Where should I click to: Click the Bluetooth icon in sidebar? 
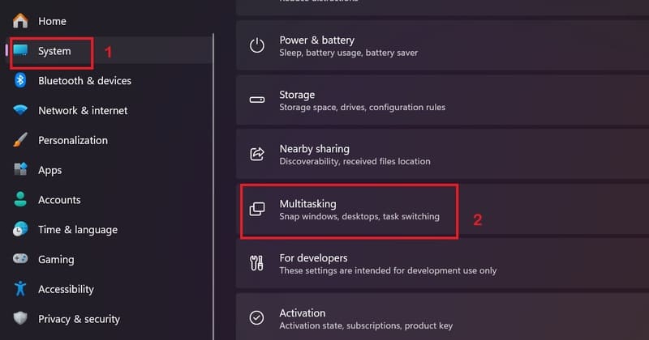(x=19, y=80)
